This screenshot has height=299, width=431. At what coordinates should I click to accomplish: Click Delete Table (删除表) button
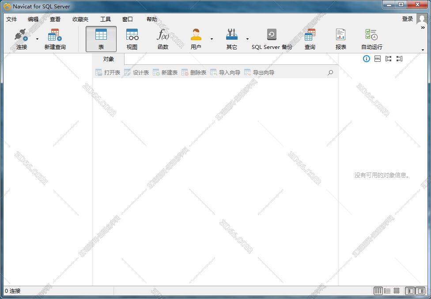[x=194, y=72]
